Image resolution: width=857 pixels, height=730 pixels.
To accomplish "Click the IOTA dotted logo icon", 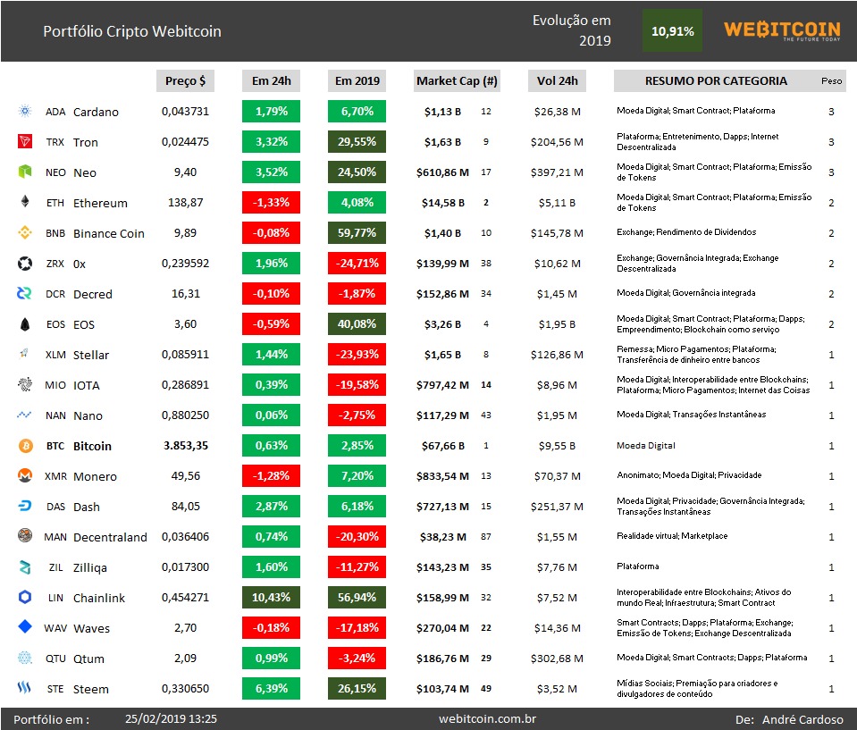I will click(x=25, y=385).
